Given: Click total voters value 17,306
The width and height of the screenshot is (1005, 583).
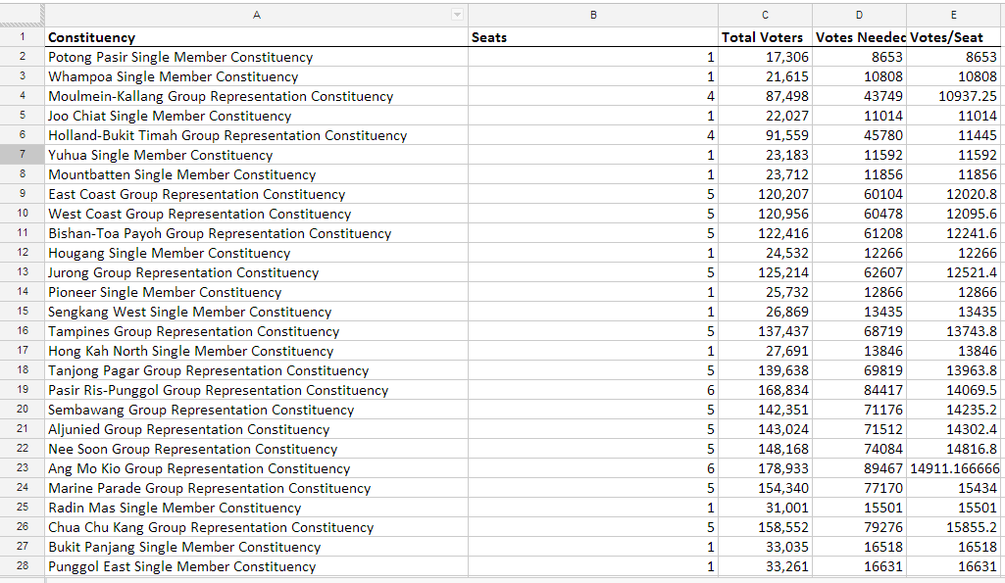Looking at the screenshot, I should (x=765, y=57).
